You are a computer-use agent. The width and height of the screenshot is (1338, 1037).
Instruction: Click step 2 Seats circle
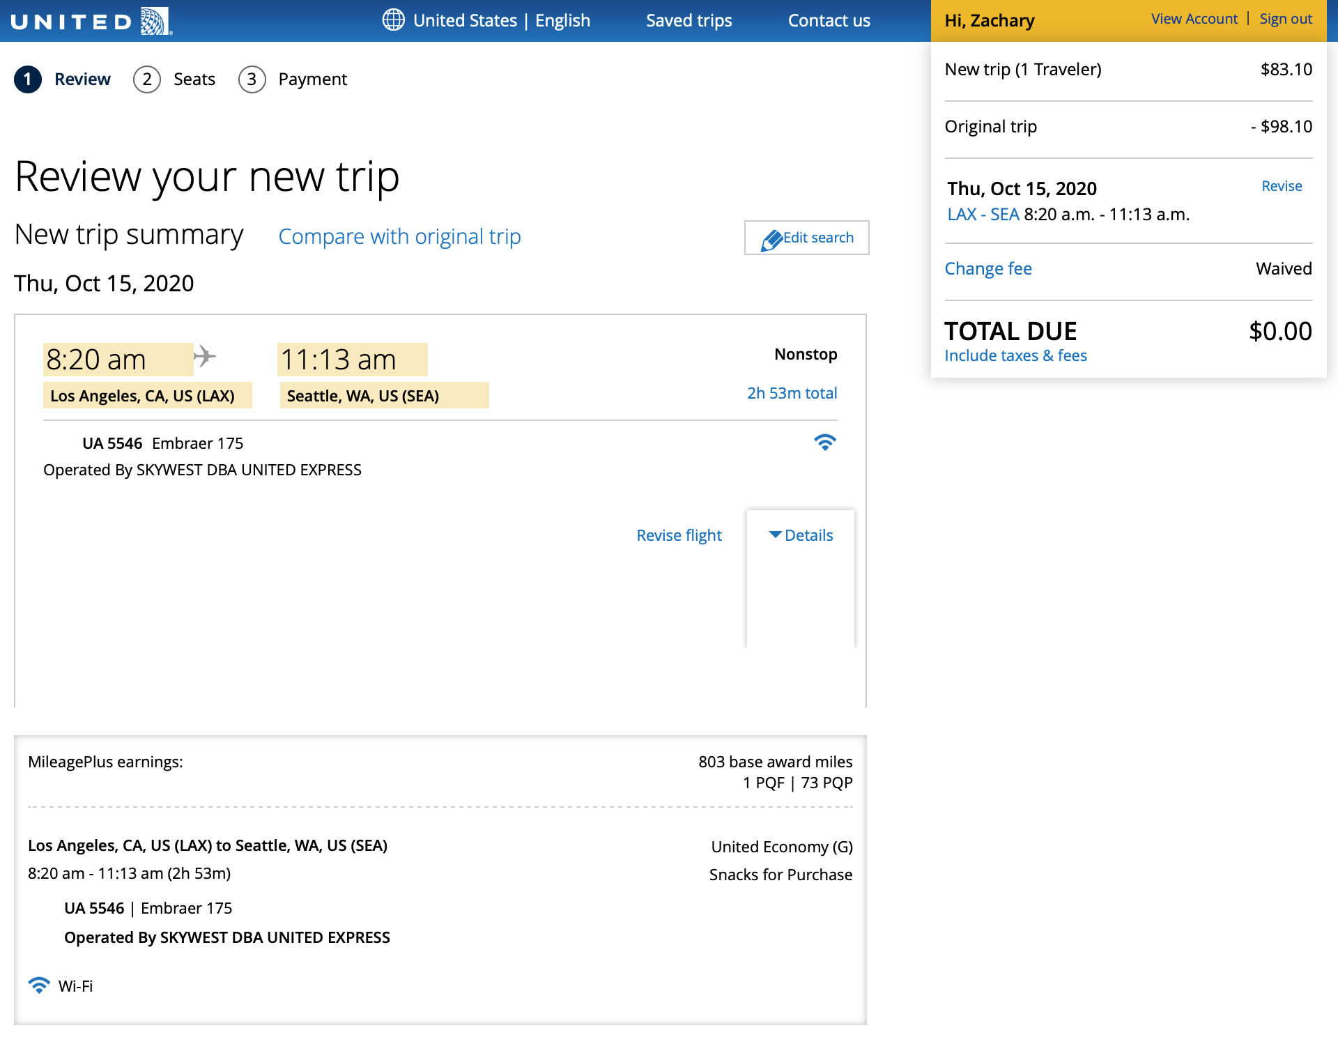[147, 79]
